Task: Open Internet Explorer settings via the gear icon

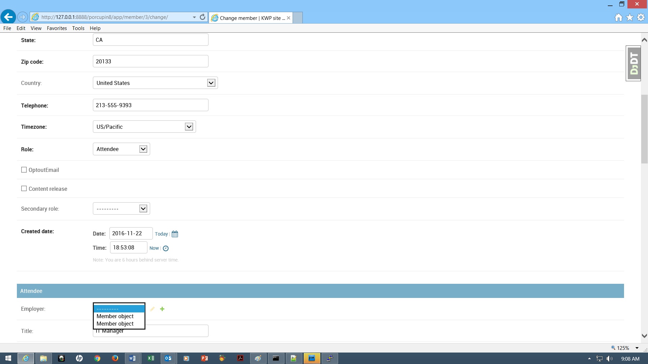Action: [x=640, y=17]
